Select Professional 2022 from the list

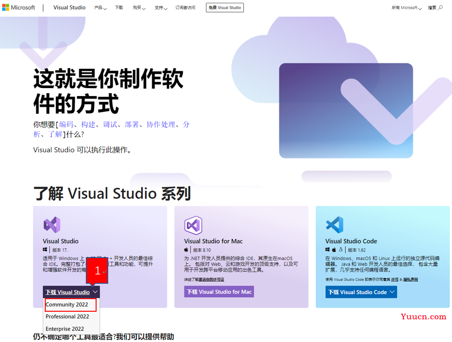[x=67, y=316]
